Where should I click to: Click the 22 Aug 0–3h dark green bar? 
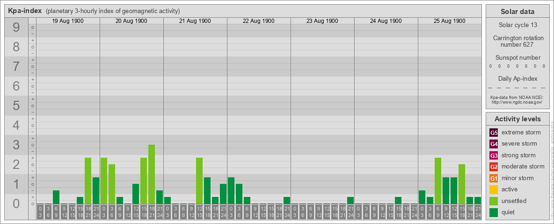pyautogui.click(x=231, y=191)
